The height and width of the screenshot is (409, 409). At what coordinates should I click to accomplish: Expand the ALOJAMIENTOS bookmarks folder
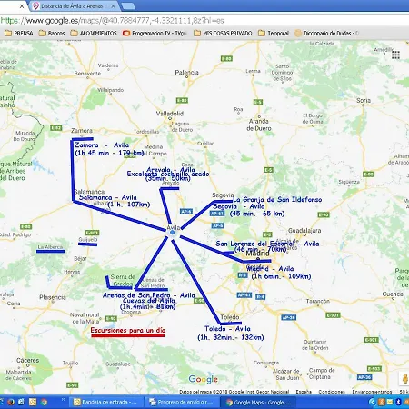point(94,33)
